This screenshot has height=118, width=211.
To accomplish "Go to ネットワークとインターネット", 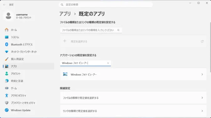I will coord(28,52).
